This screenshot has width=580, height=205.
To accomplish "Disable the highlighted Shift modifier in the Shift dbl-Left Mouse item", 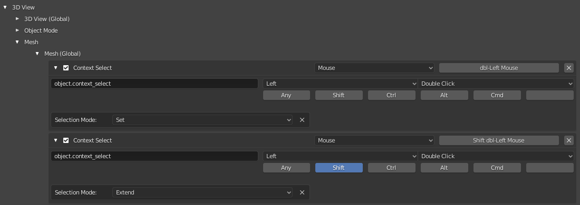I will click(339, 168).
